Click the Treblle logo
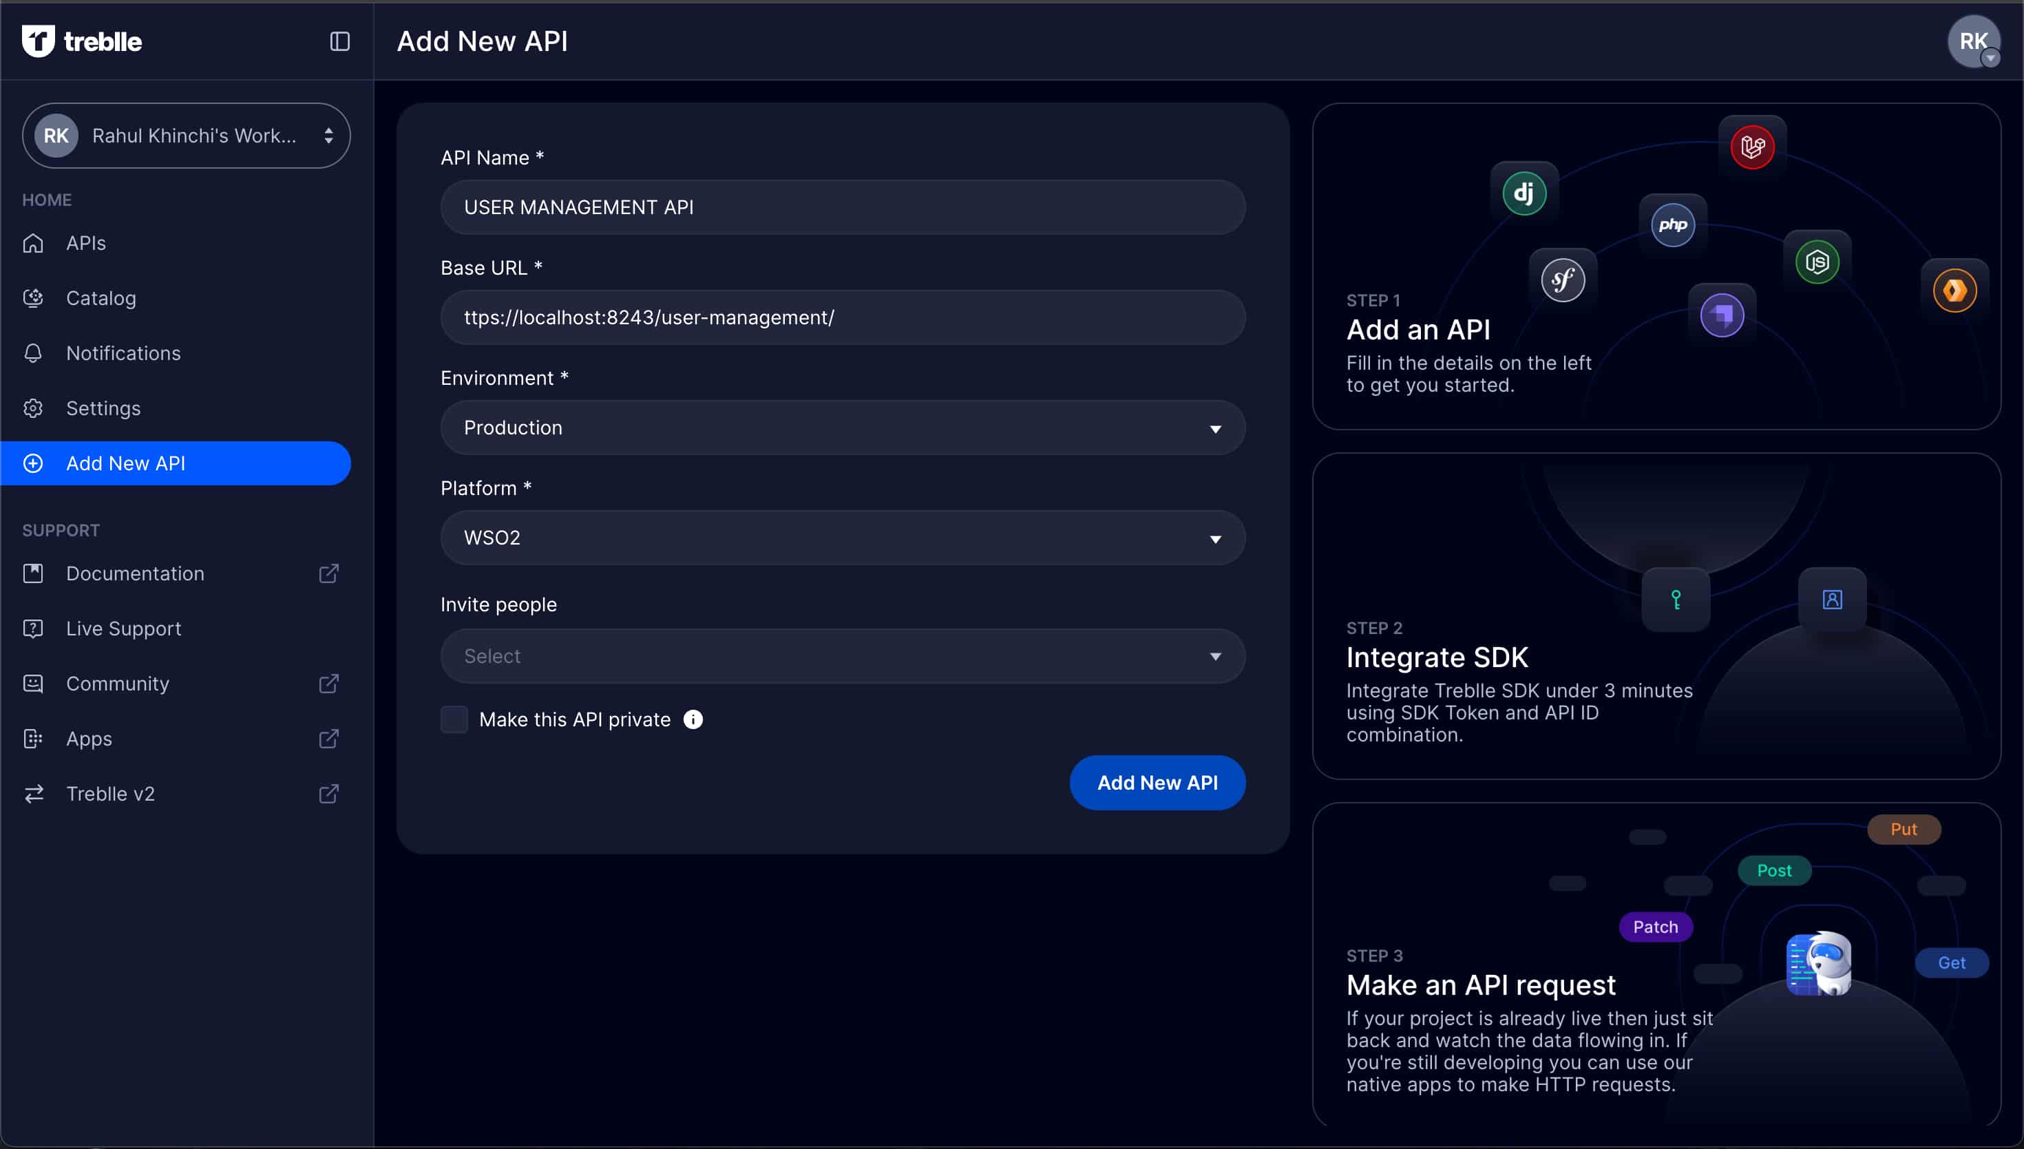Viewport: 2024px width, 1149px height. click(x=82, y=41)
